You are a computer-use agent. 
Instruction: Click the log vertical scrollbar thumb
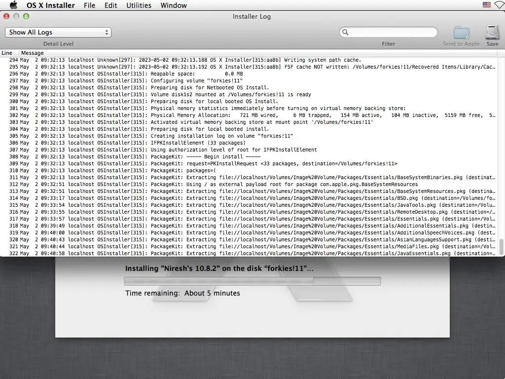(501, 247)
